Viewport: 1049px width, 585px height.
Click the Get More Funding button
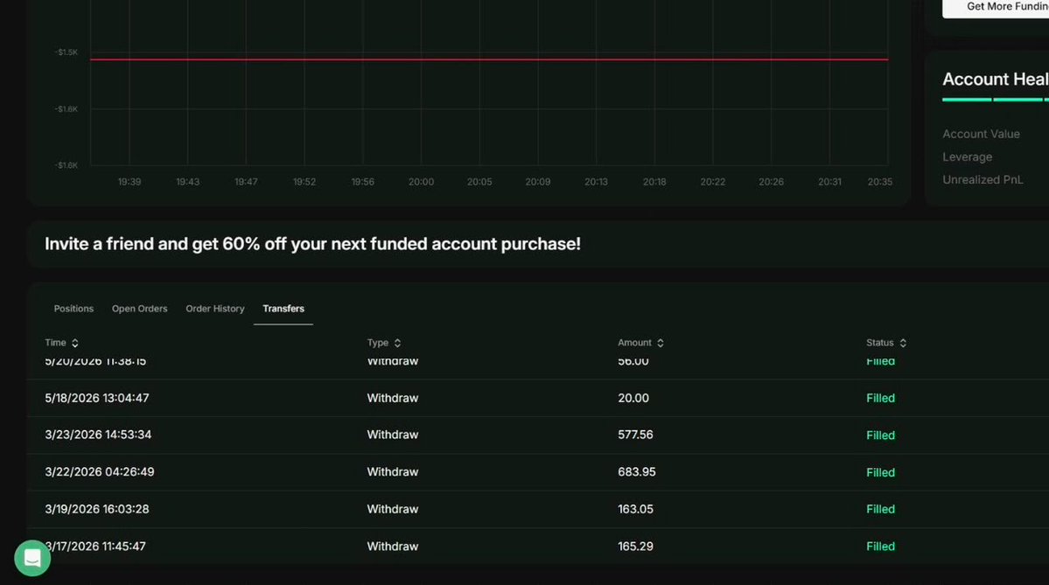click(996, 7)
